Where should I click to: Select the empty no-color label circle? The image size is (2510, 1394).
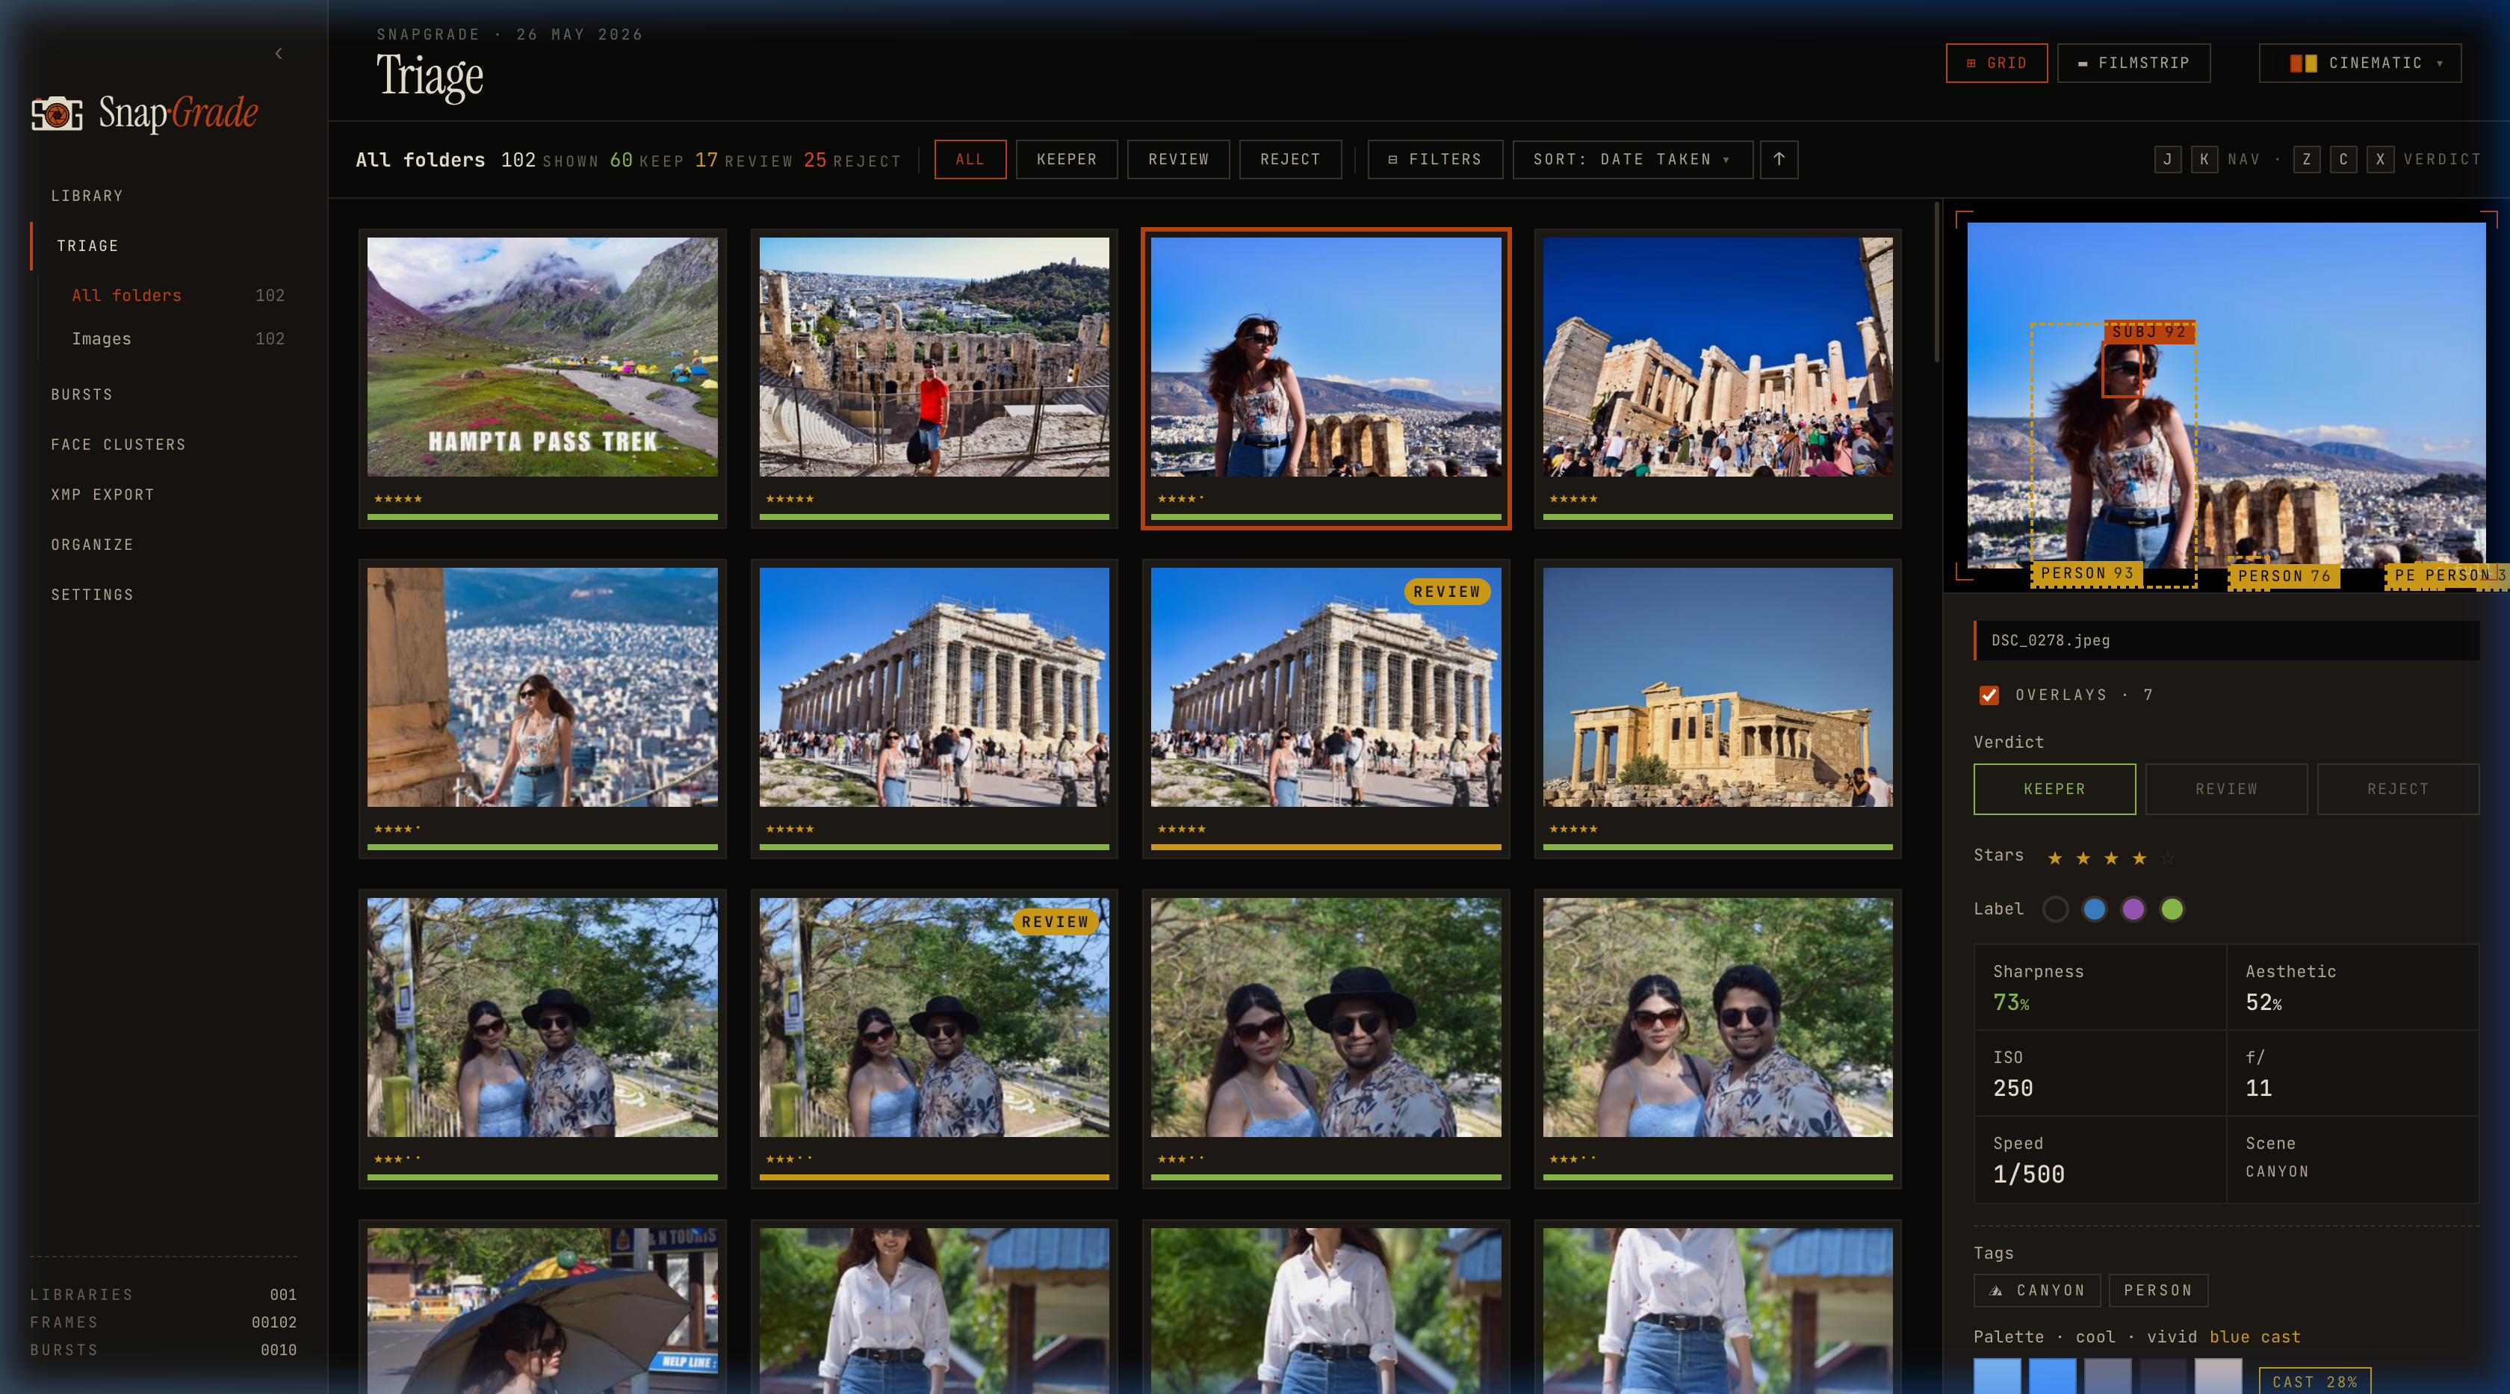tap(2055, 909)
